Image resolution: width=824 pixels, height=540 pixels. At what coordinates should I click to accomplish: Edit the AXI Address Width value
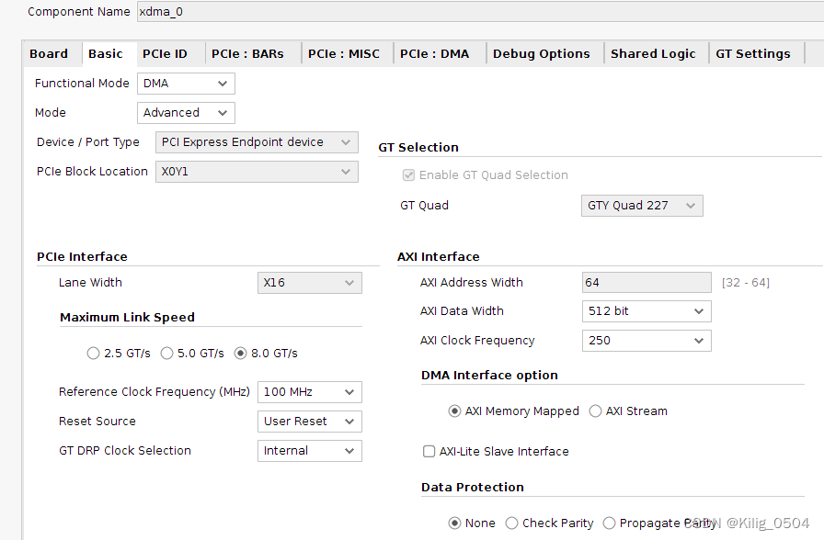click(646, 282)
